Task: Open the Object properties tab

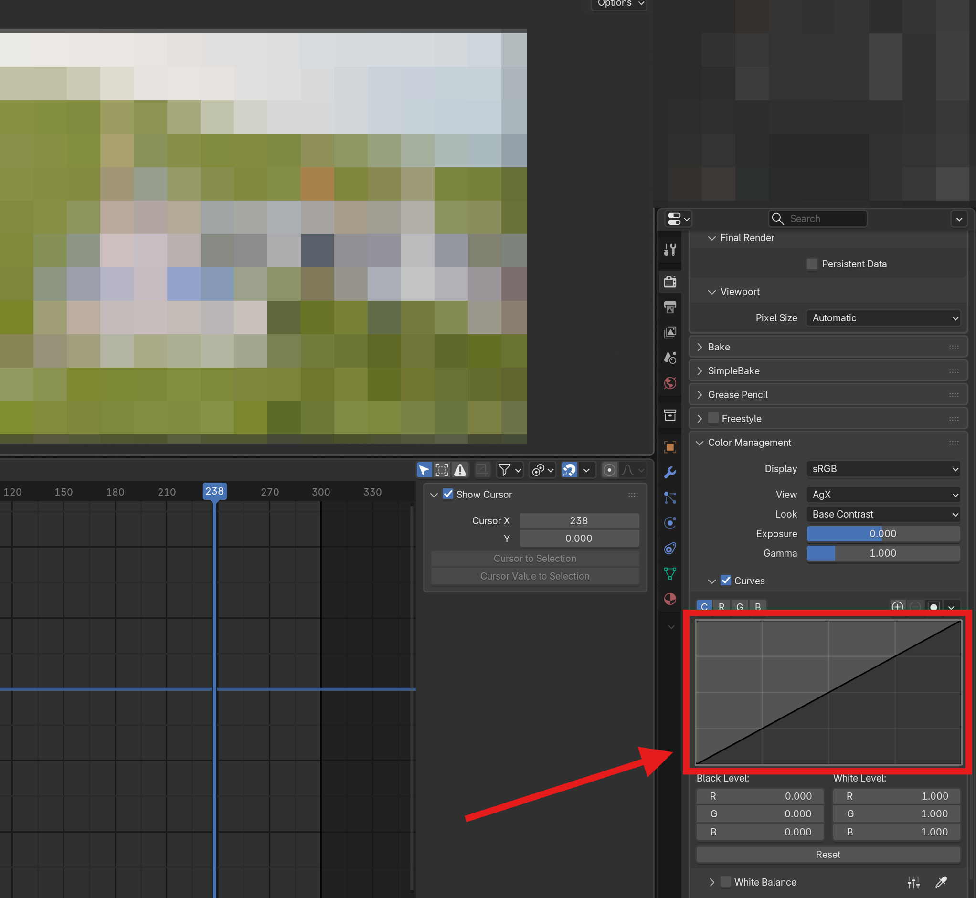Action: tap(670, 447)
